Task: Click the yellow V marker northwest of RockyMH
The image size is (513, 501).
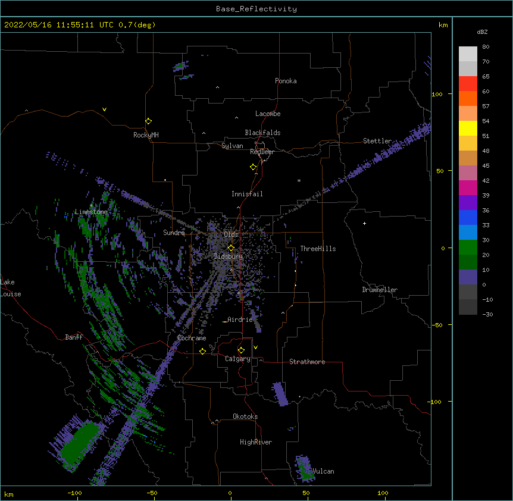Action: pyautogui.click(x=104, y=109)
